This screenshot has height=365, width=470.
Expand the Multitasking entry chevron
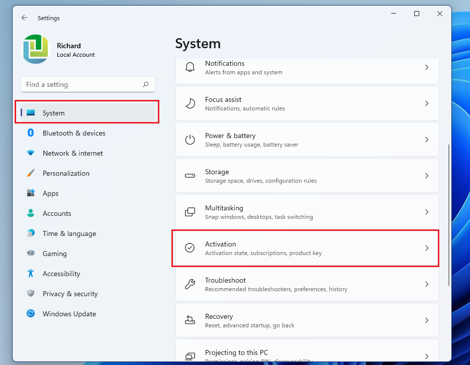pyautogui.click(x=427, y=212)
